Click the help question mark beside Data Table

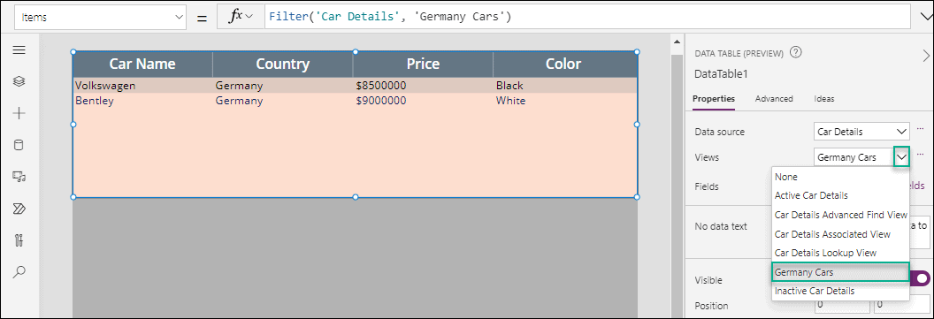(x=795, y=52)
